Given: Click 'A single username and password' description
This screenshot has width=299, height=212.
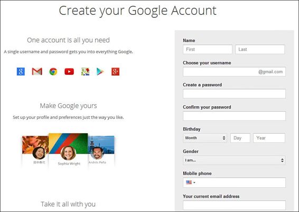Looking at the screenshot, I should (68, 52).
